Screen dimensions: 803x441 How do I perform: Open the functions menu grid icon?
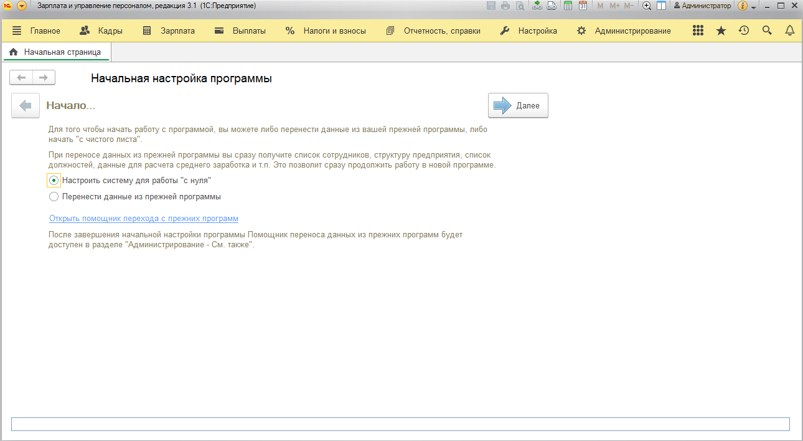point(698,31)
